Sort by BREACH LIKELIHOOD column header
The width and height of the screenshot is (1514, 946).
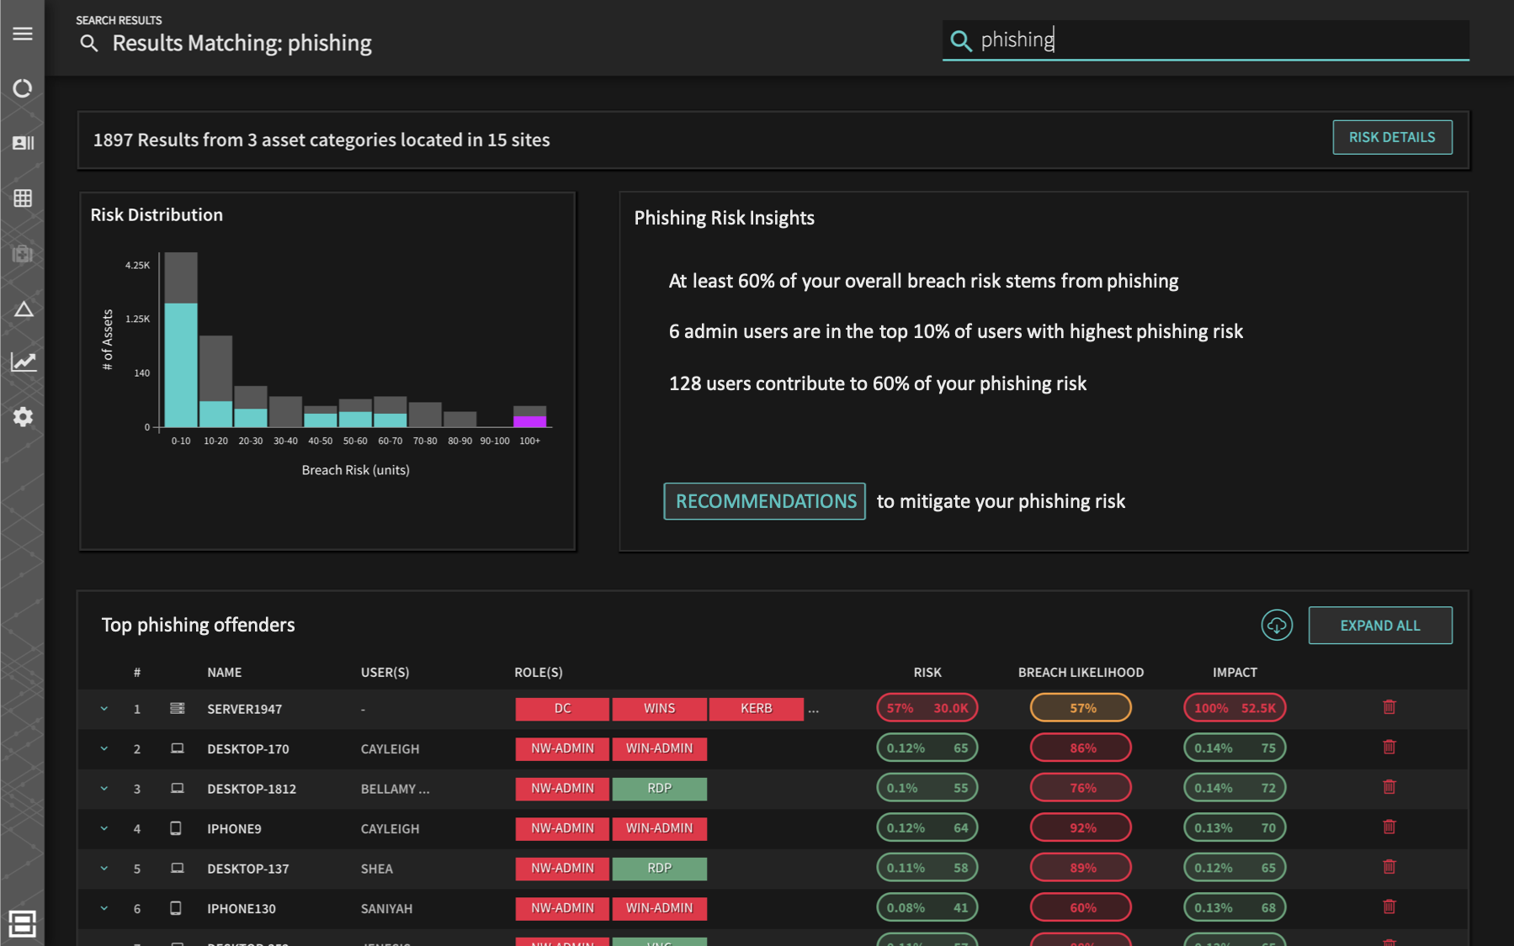click(x=1081, y=672)
